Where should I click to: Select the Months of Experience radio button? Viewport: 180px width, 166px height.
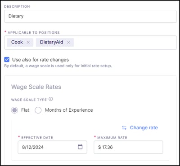pyautogui.click(x=38, y=110)
